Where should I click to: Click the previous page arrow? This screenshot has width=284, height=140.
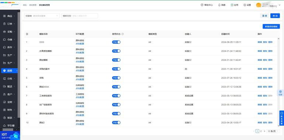pyautogui.click(x=254, y=131)
